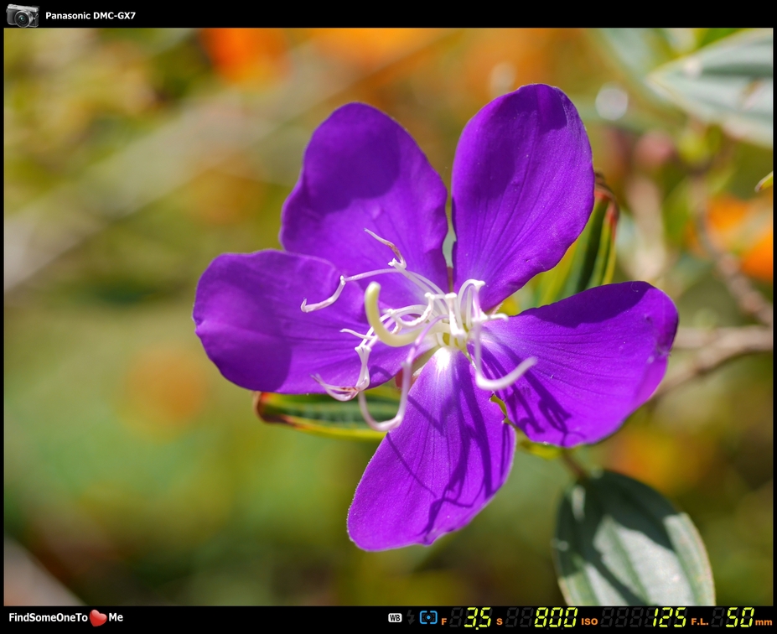Click the 'FindSomeOneTo' text at bottom left
The width and height of the screenshot is (777, 634).
coord(48,617)
